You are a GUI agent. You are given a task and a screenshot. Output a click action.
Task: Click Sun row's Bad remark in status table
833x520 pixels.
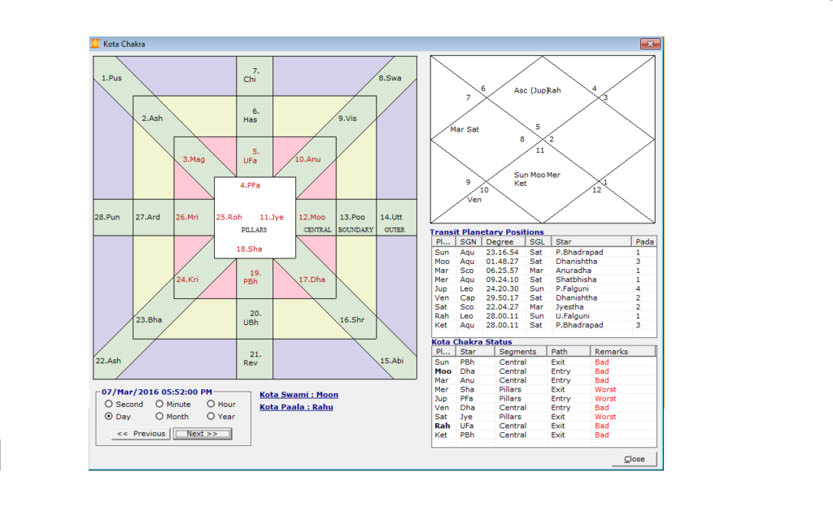(601, 362)
